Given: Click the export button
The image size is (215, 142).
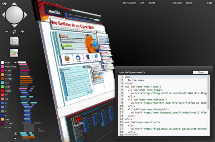Looking at the screenshot, I should click(x=178, y=3).
